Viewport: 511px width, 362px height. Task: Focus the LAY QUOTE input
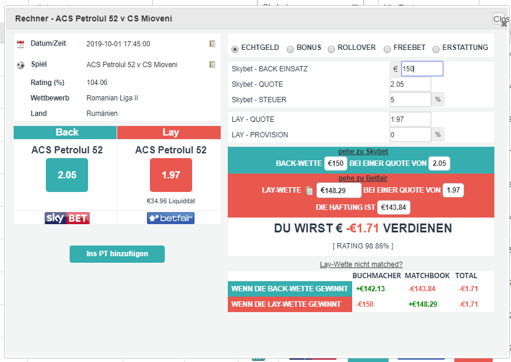(410, 119)
